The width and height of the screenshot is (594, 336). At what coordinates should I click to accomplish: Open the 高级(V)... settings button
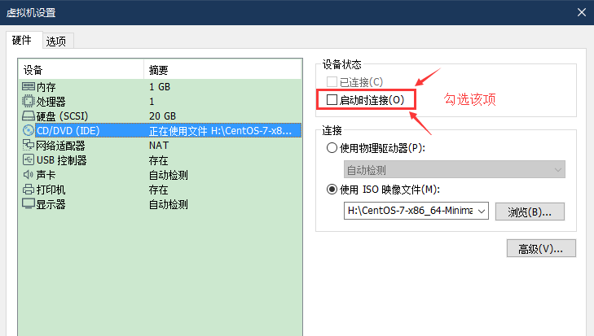tap(541, 248)
